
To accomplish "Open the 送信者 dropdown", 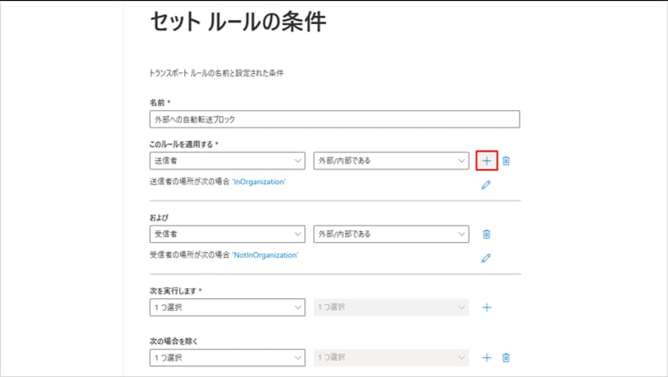I will (227, 161).
